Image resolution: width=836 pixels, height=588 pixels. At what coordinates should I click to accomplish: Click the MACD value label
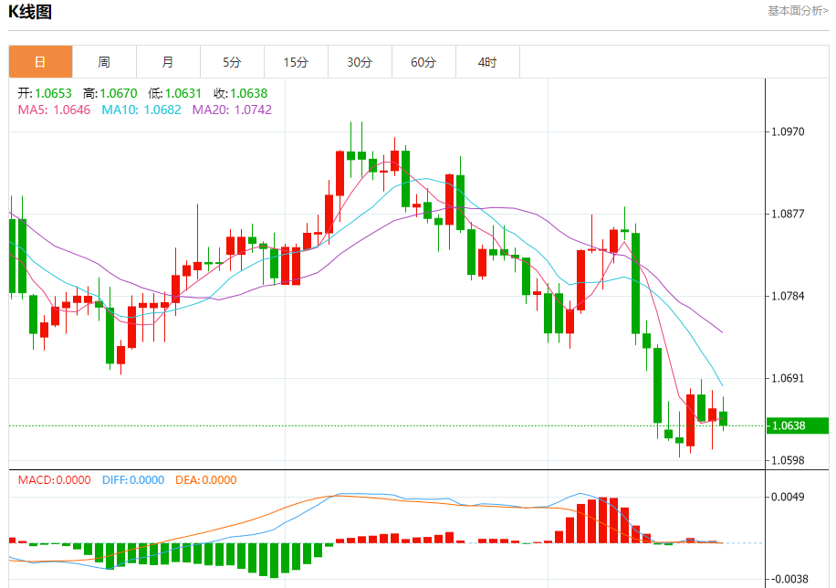[55, 480]
